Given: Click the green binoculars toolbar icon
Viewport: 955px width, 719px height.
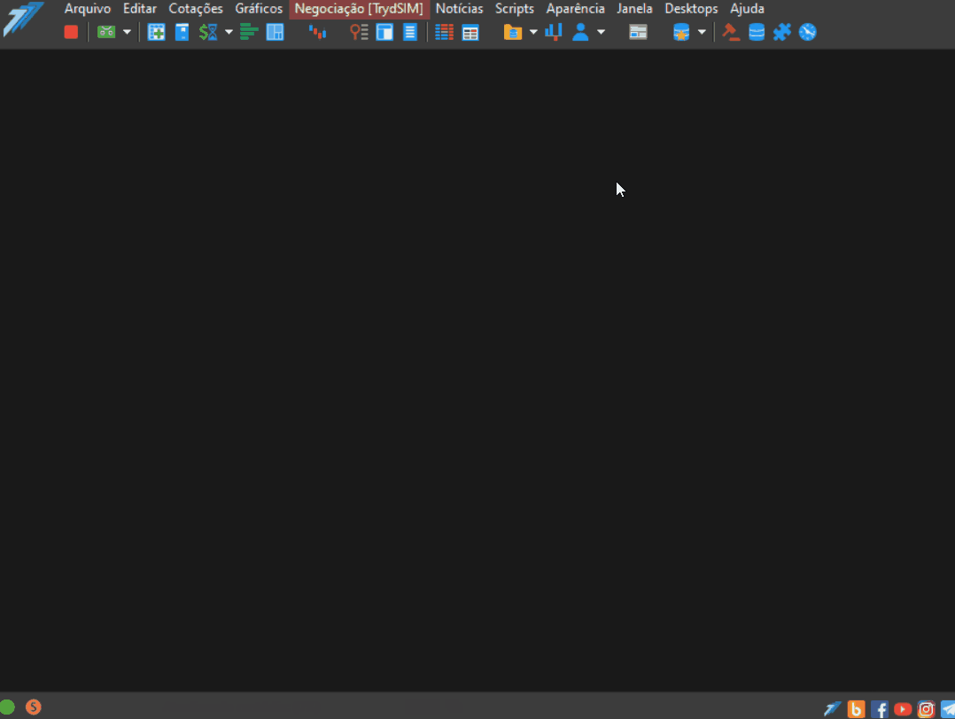Looking at the screenshot, I should pos(106,32).
